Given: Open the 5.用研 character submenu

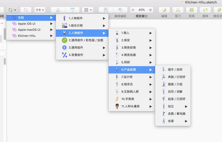Looking at the screenshot, I should click(x=132, y=62).
